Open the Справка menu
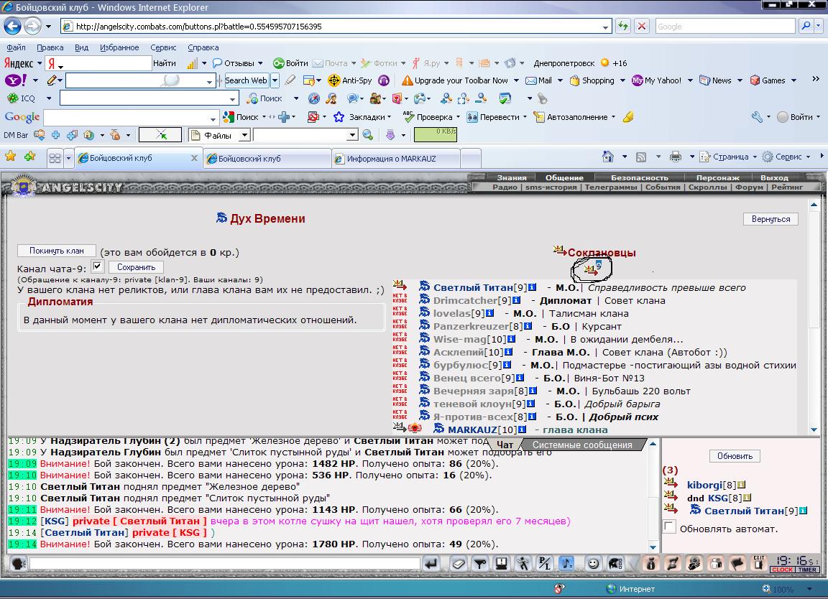 pos(203,47)
